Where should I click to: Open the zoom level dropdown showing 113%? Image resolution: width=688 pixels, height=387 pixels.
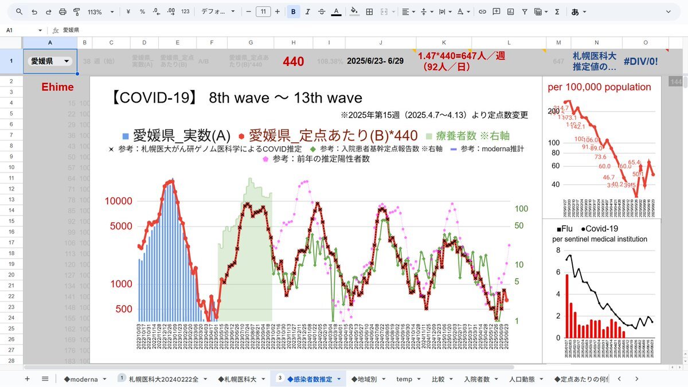[101, 11]
